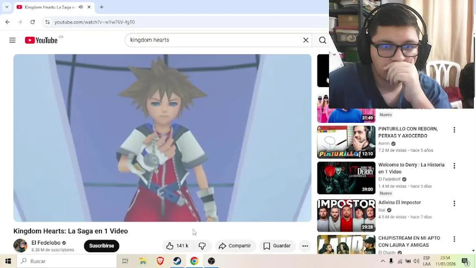The image size is (476, 268).
Task: Go to the YouTube home logo
Action: [x=41, y=40]
